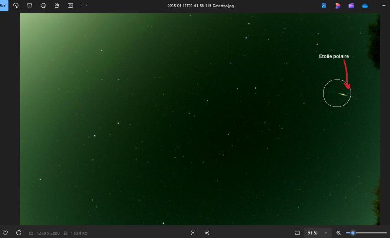
Task: Click the 1280 x 2880 dimensions text
Action: pos(48,233)
